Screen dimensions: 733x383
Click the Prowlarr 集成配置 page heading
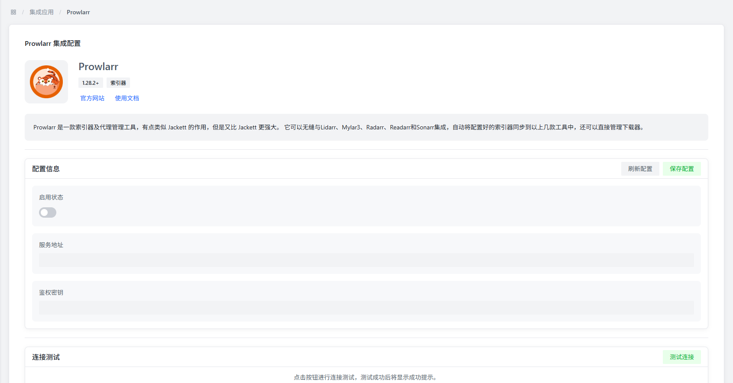[x=52, y=44]
